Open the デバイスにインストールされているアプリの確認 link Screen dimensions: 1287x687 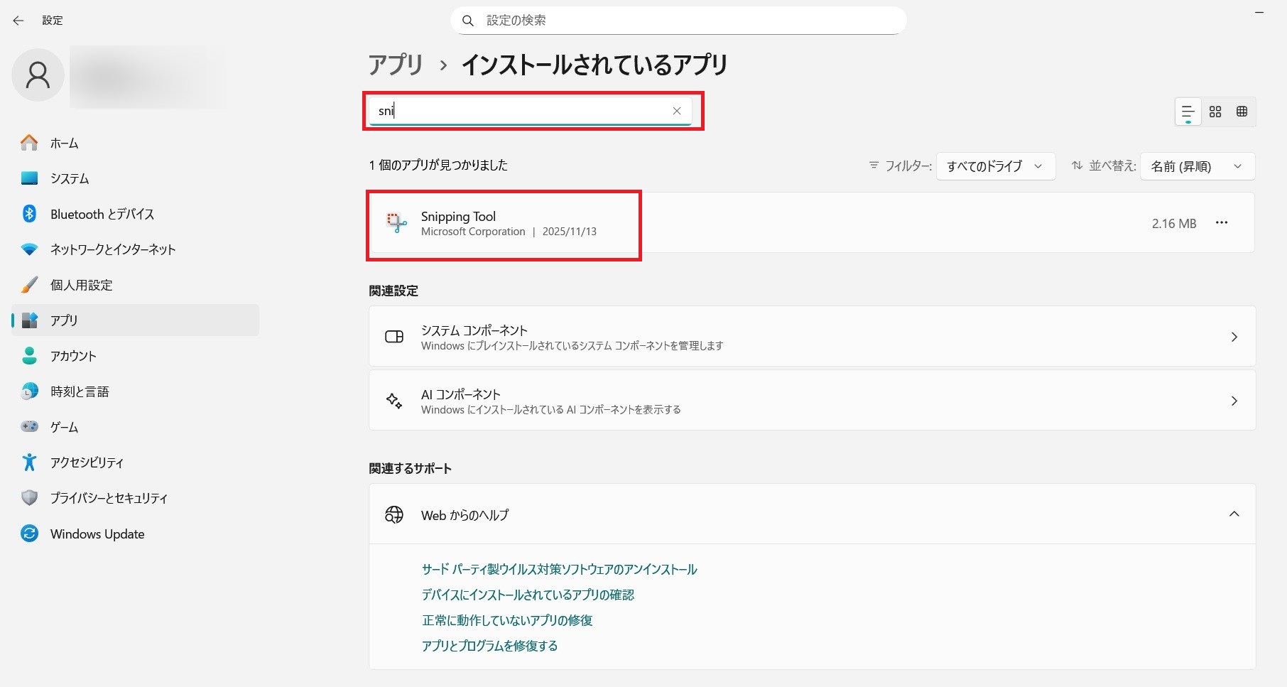528,595
